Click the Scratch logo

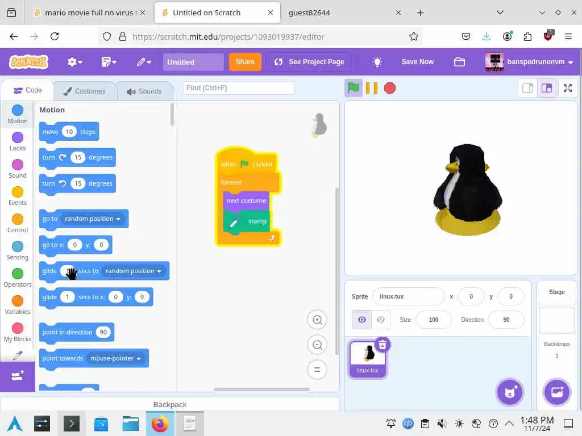tap(29, 62)
